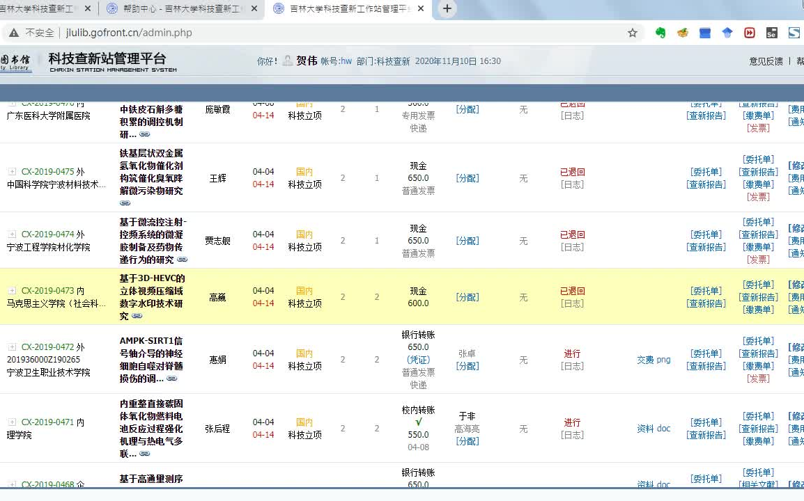
Task: Click the blue diamond scholar extension icon
Action: pos(727,32)
